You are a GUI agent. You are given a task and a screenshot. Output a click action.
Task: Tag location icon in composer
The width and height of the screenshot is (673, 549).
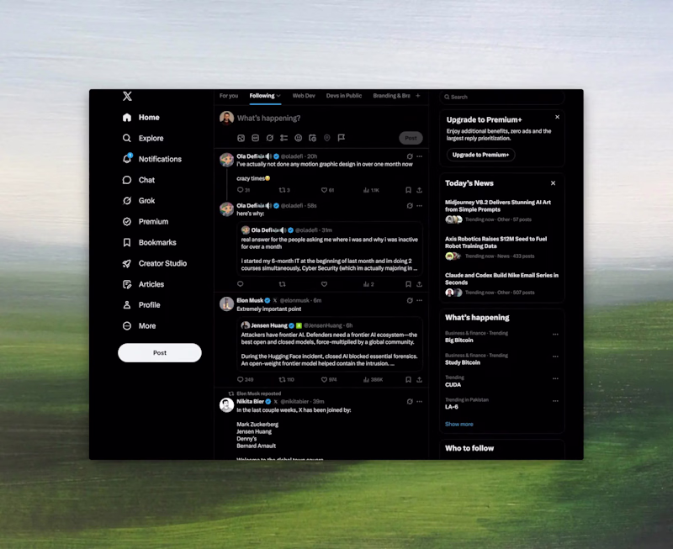coord(327,138)
